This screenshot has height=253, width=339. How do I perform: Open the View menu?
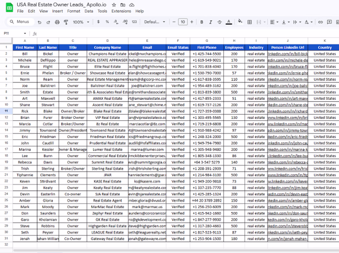click(x=44, y=11)
